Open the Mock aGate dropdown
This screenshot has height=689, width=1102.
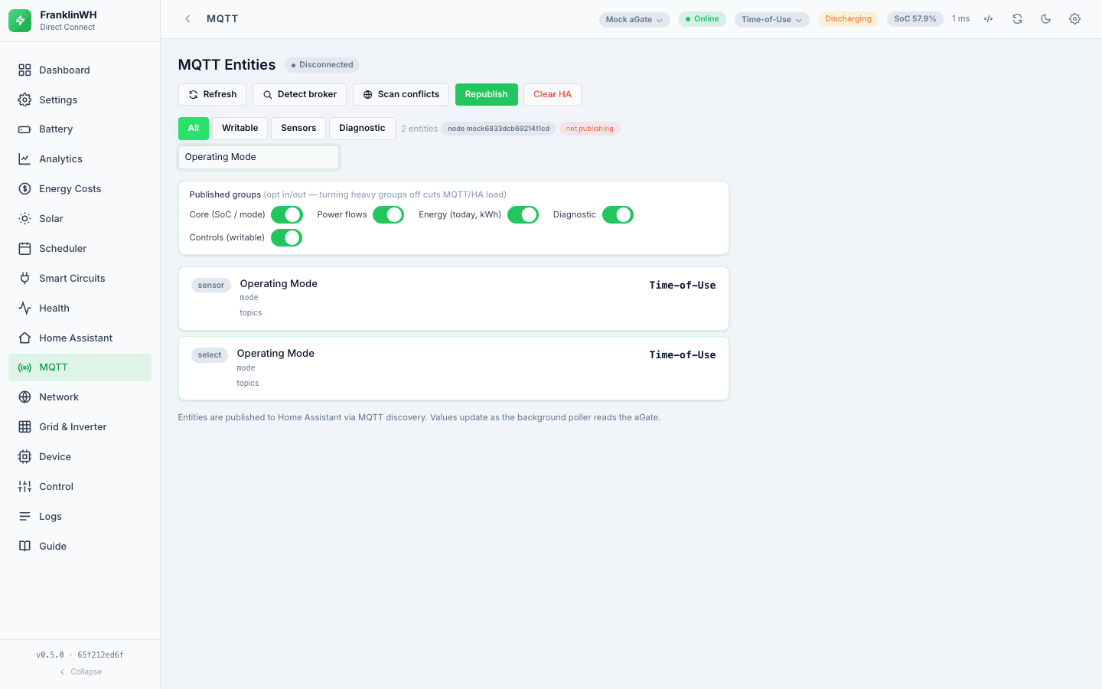(634, 20)
